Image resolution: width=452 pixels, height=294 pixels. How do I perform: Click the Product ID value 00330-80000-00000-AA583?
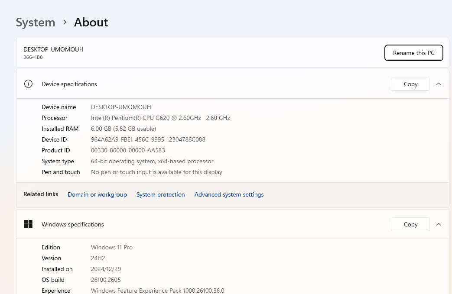coord(128,150)
